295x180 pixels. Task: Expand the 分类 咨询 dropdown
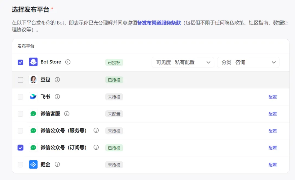point(248,63)
